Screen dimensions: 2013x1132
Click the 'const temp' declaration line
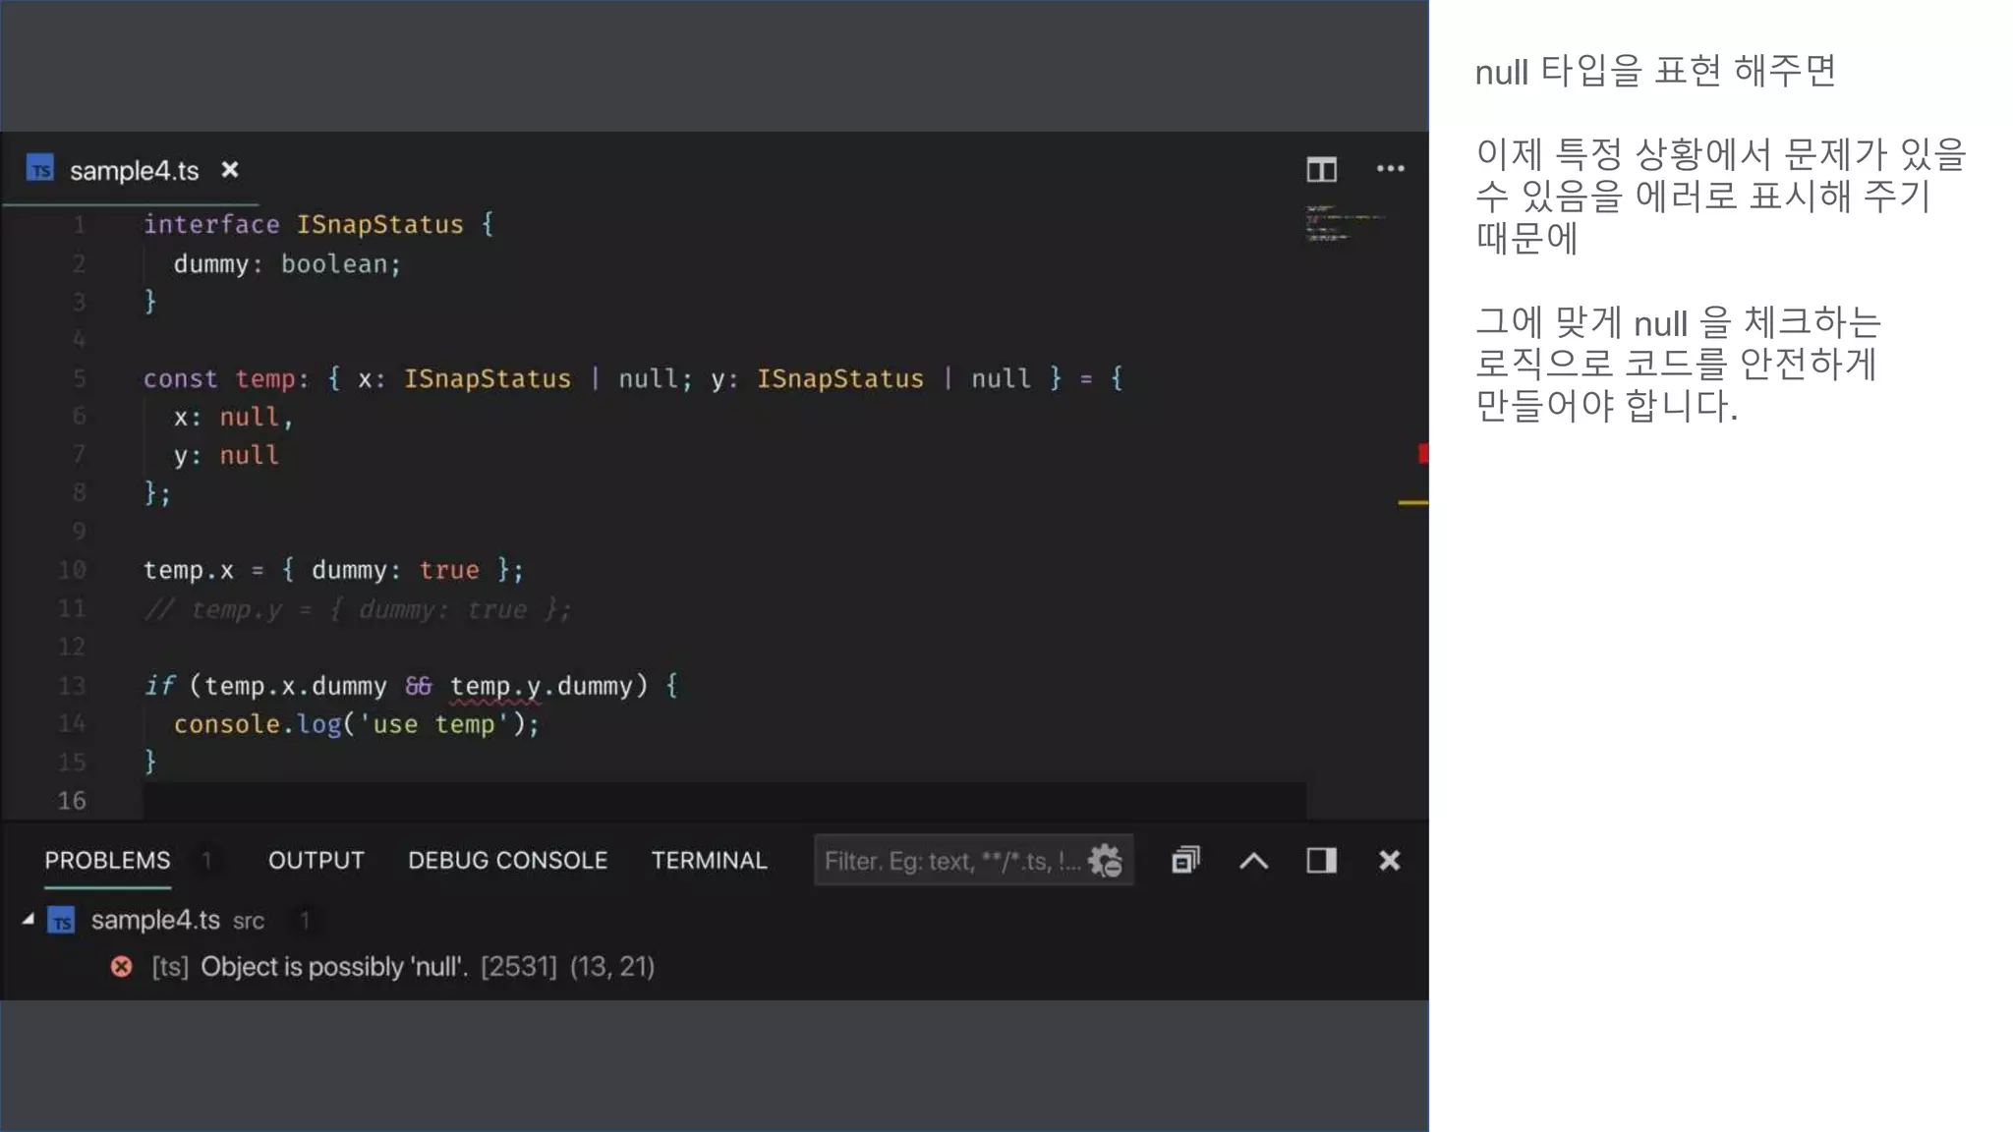(633, 378)
